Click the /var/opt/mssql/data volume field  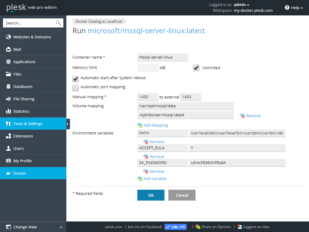tap(186, 106)
